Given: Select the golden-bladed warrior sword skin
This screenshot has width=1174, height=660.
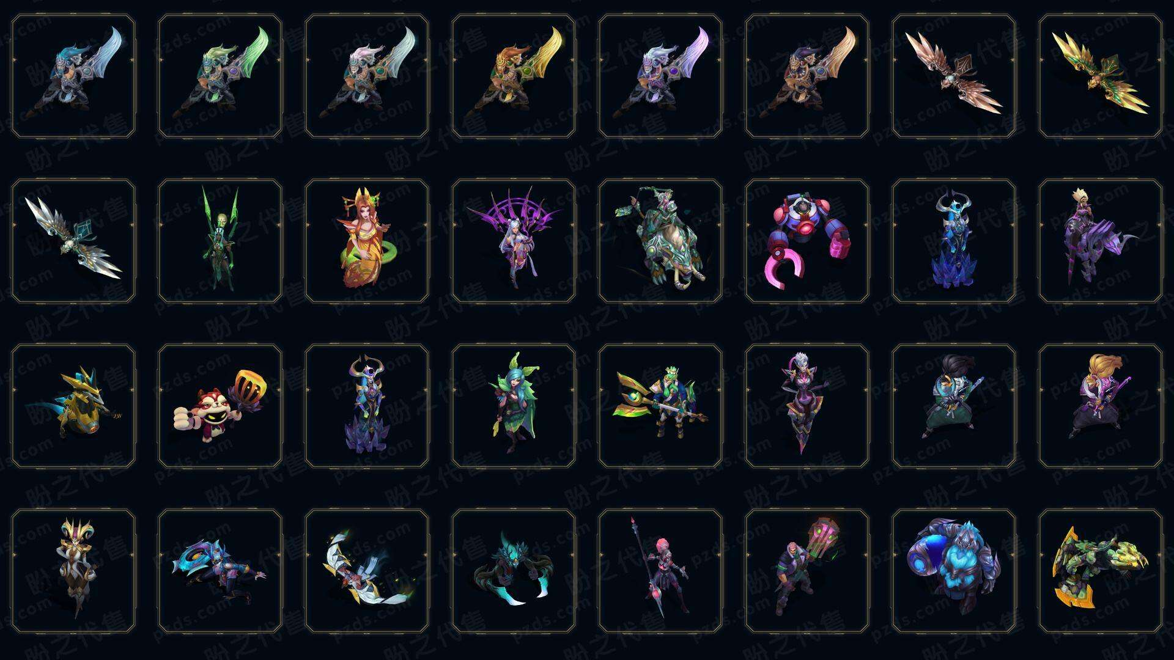Looking at the screenshot, I should pos(514,76).
